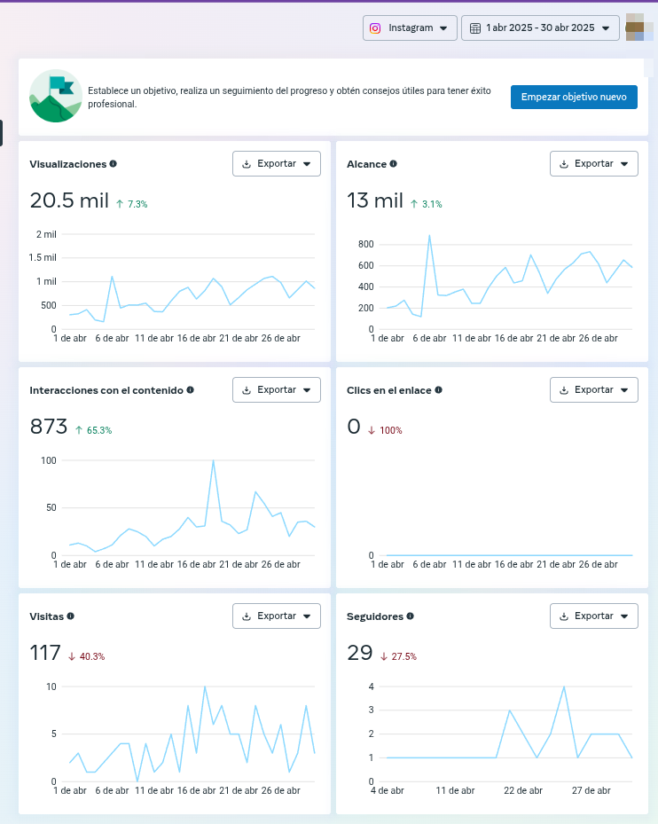Click the info icon beside Alcance
Image resolution: width=658 pixels, height=824 pixels.
(394, 164)
